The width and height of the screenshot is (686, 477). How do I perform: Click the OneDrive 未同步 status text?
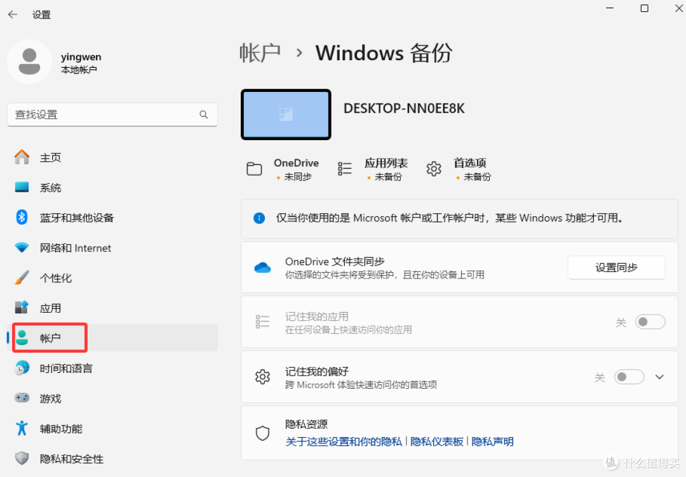pos(297,176)
